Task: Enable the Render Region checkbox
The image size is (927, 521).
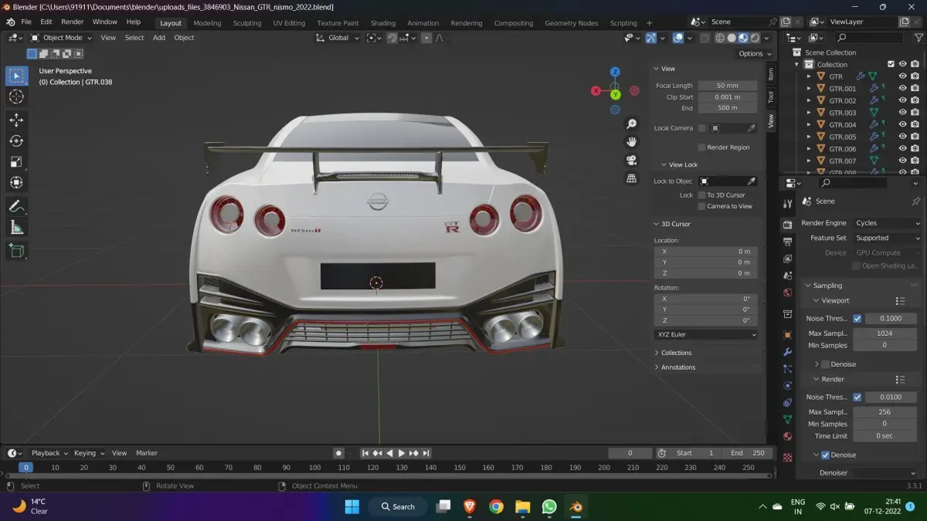Action: (701, 147)
